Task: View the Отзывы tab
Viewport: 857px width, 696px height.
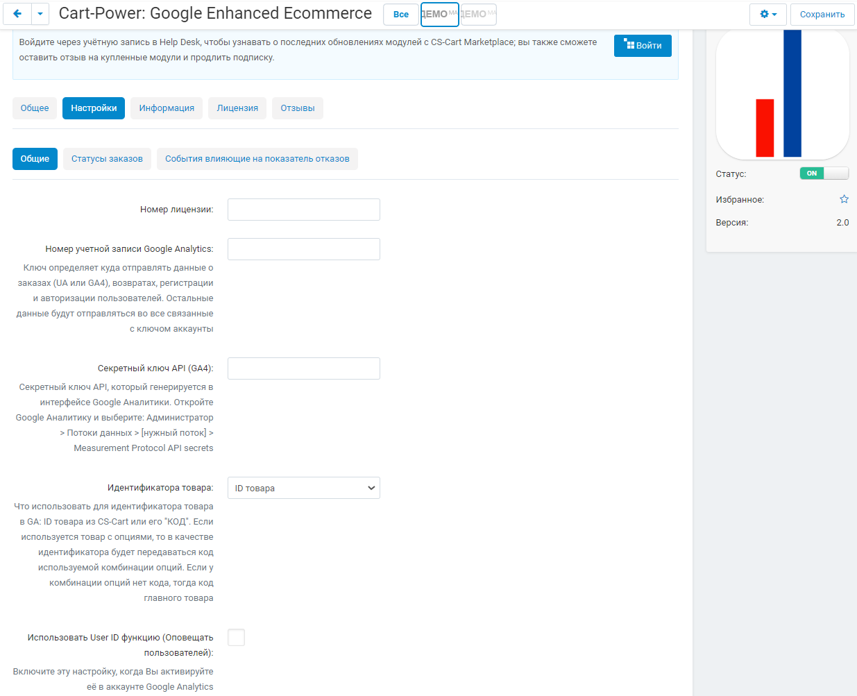Action: pyautogui.click(x=298, y=108)
